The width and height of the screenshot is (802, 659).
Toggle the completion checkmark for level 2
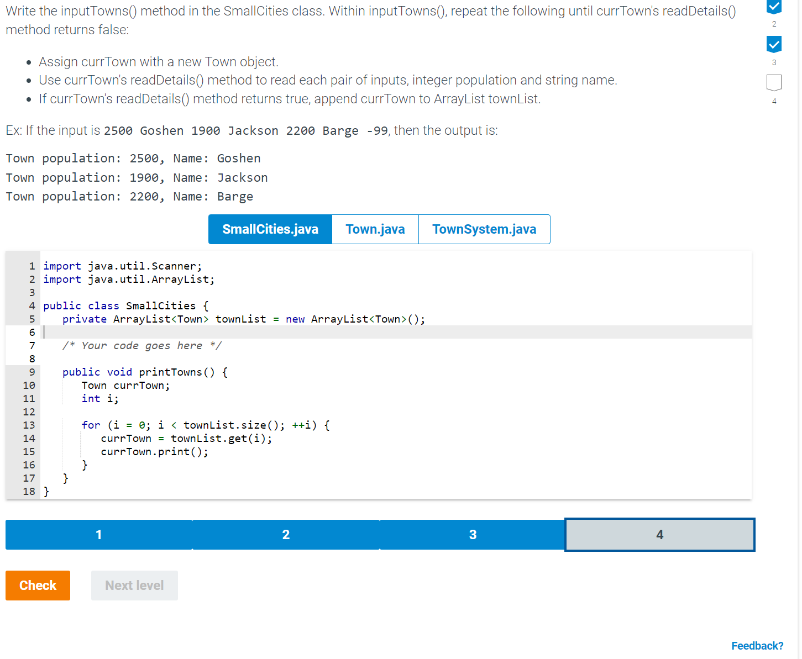[x=773, y=7]
